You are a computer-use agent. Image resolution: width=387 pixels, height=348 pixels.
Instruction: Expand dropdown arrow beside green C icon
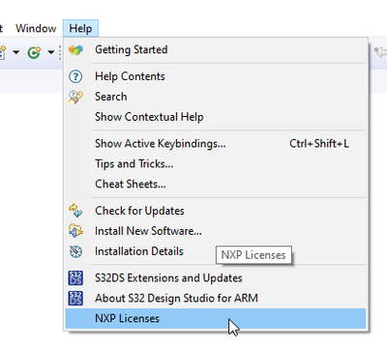point(50,52)
